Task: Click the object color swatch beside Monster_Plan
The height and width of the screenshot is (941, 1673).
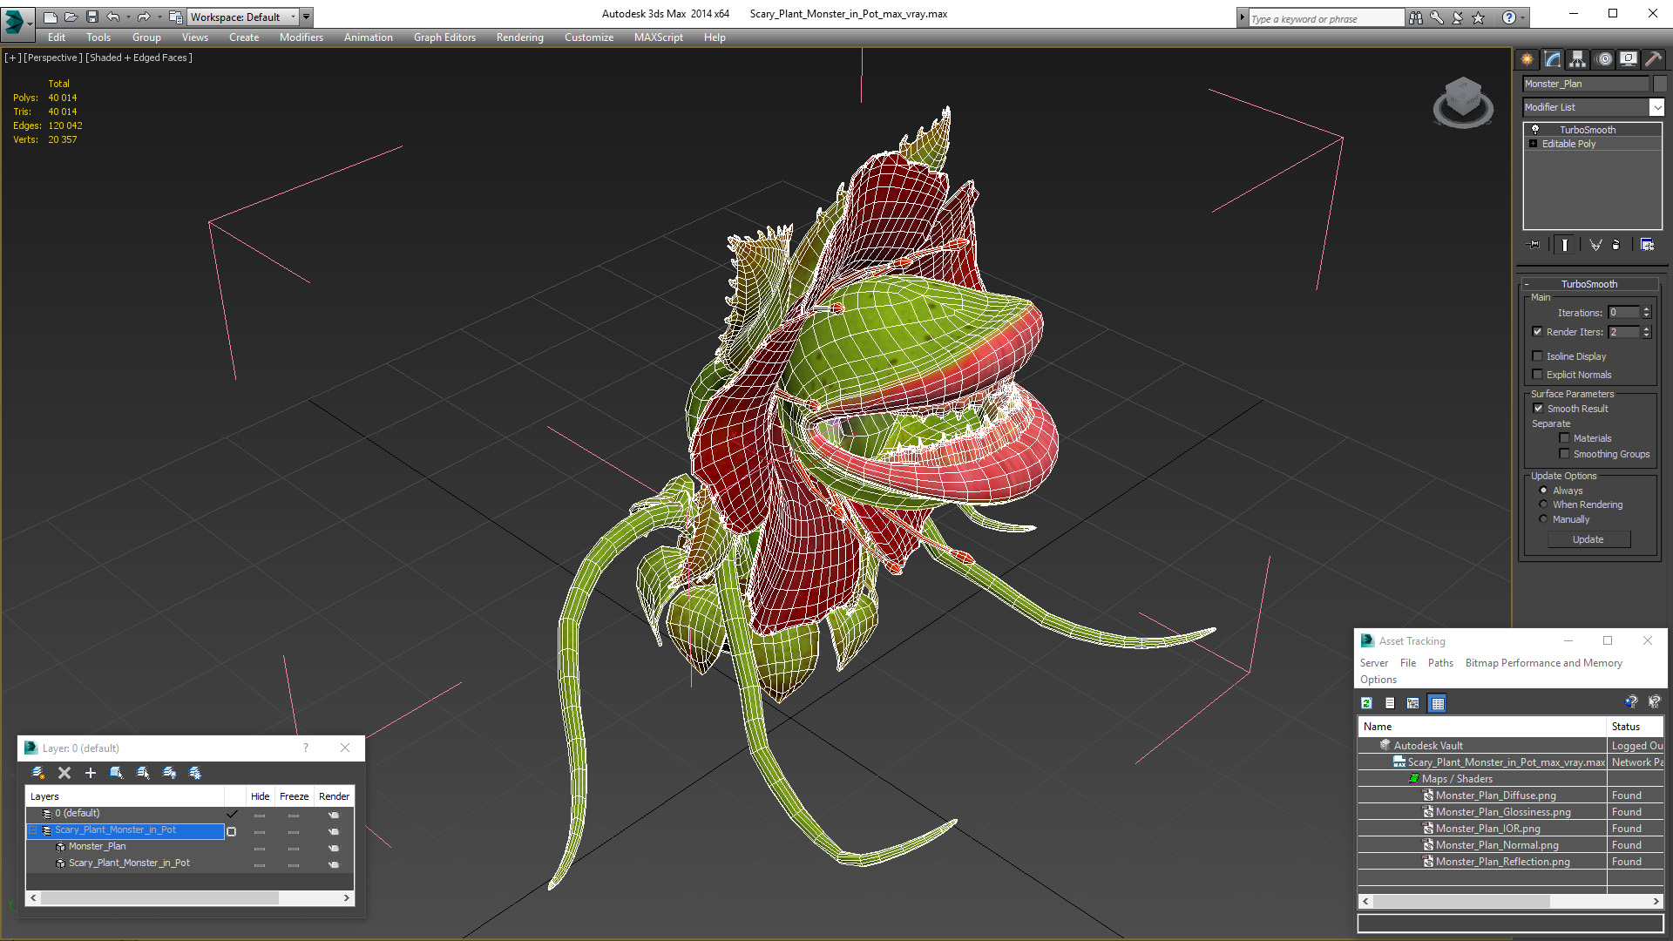Action: 1660,84
